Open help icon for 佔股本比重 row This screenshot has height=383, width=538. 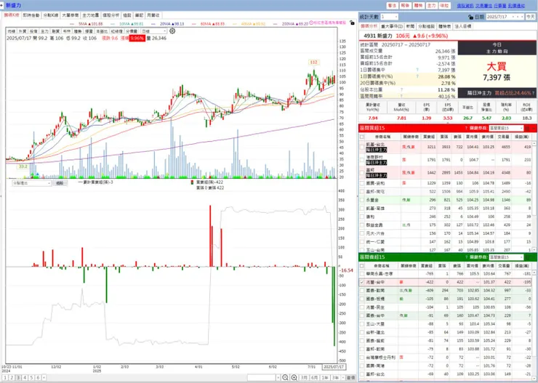click(x=401, y=90)
